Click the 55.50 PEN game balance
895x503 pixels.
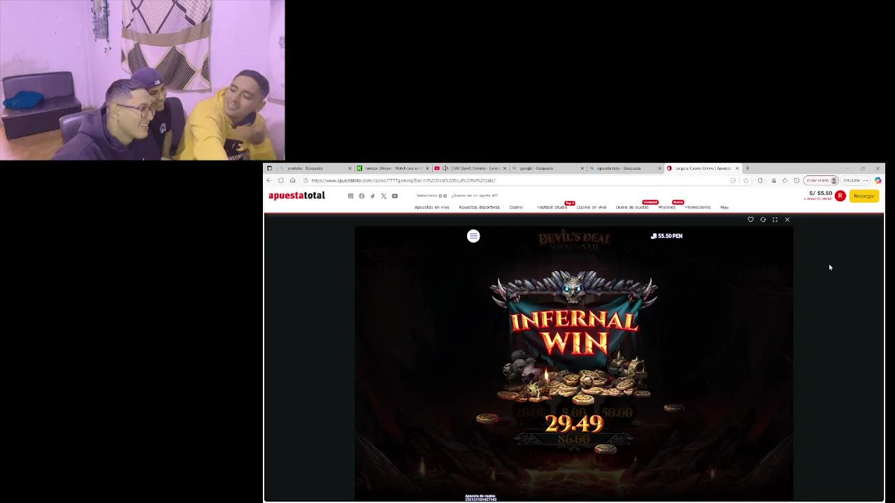point(667,236)
